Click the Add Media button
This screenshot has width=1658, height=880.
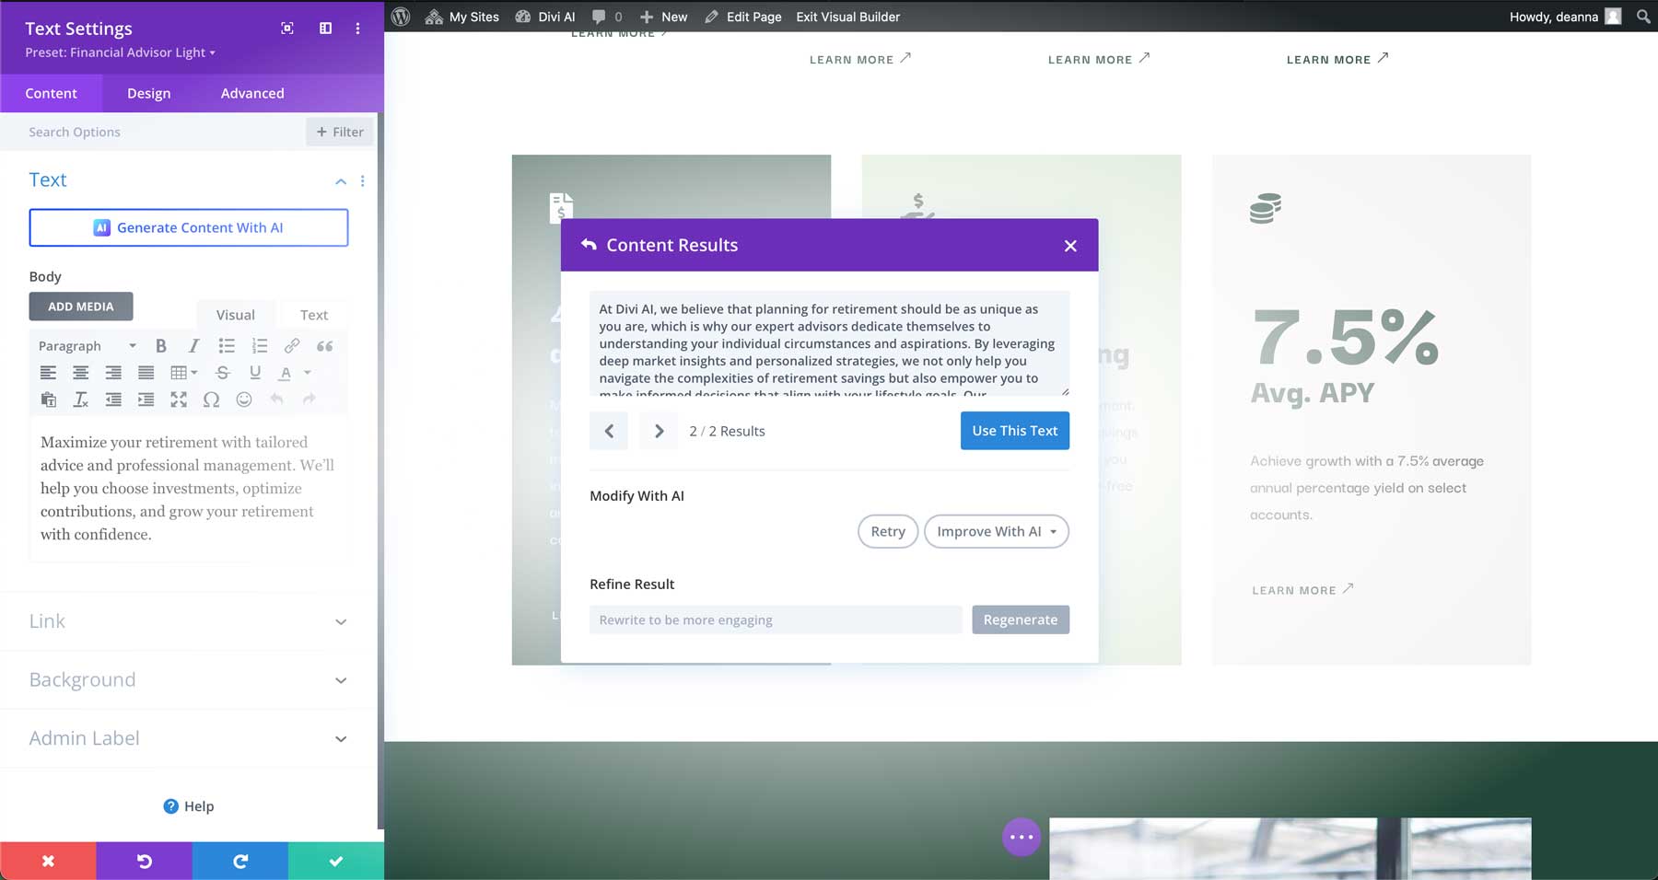(x=81, y=307)
